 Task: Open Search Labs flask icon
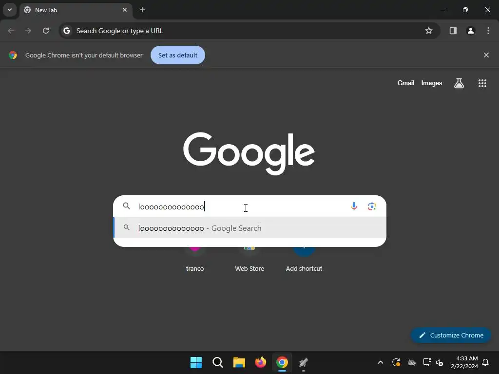tap(459, 83)
